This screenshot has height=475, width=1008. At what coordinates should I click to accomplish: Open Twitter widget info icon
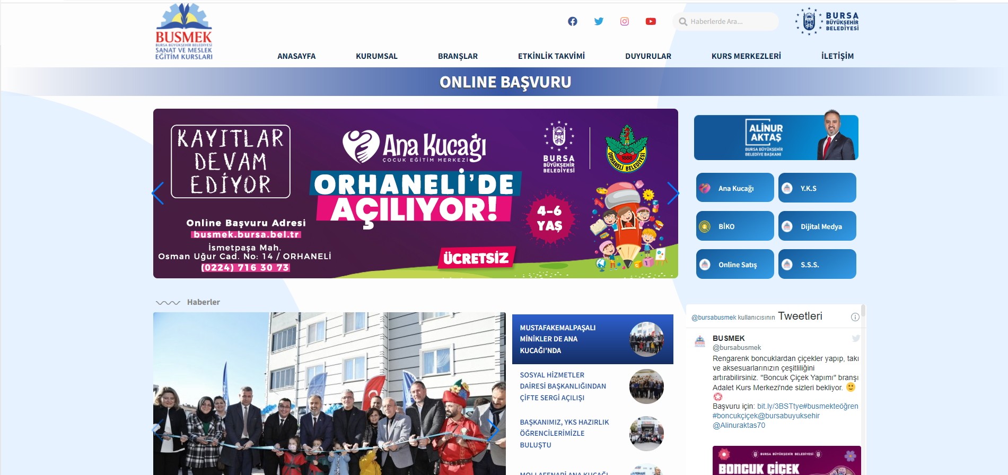point(855,317)
